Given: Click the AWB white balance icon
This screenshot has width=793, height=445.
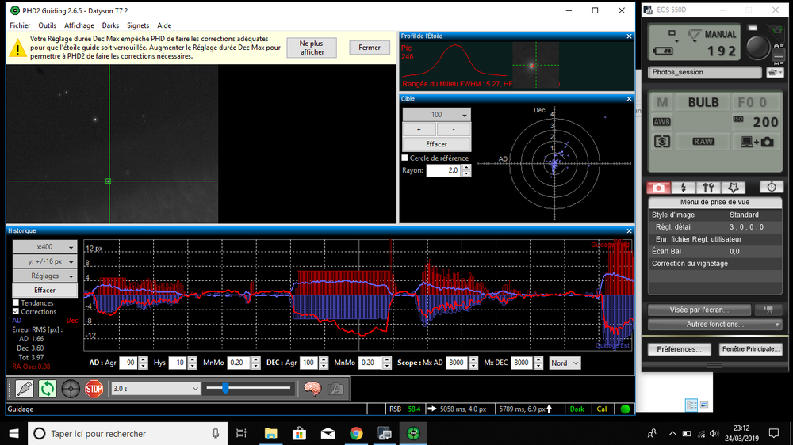Looking at the screenshot, I should point(661,122).
